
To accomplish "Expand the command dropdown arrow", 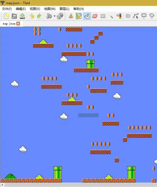I will click(54, 16).
